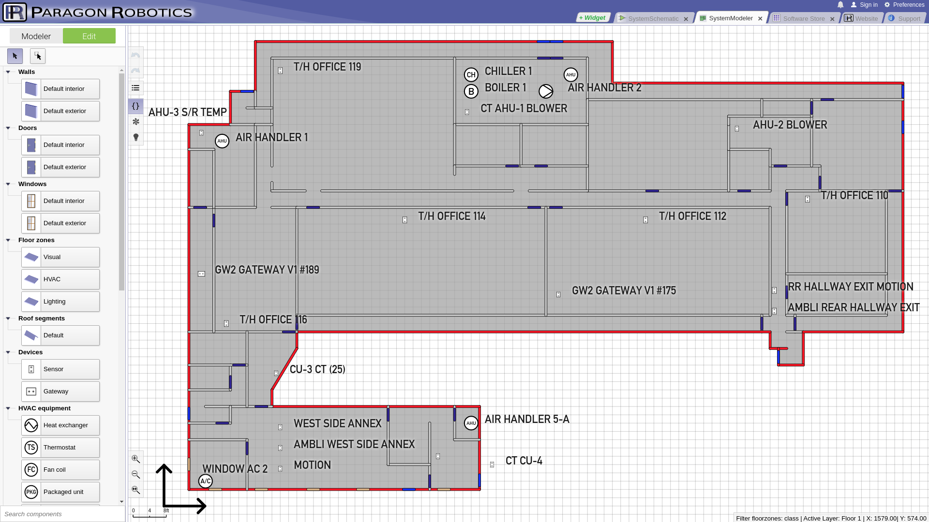The width and height of the screenshot is (929, 522).
Task: Choose the Heat exchanger component
Action: point(60,425)
